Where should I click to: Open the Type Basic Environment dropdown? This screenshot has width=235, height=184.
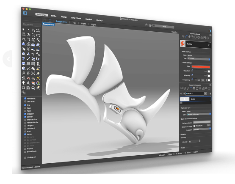click(199, 114)
